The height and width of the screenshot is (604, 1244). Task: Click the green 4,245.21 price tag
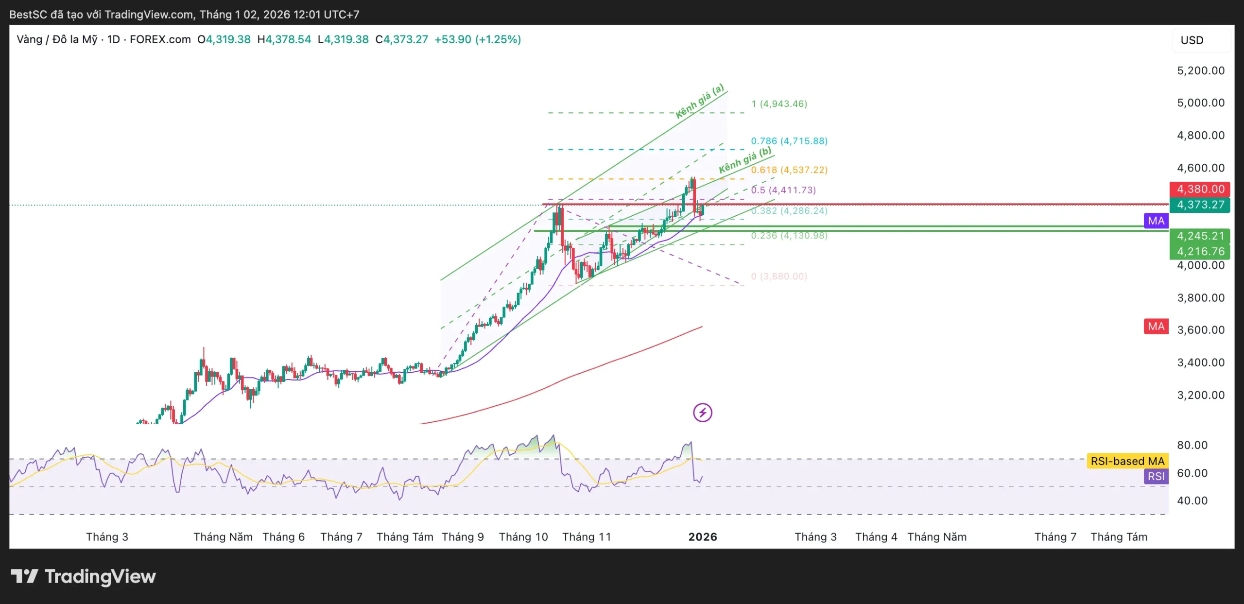pyautogui.click(x=1200, y=236)
